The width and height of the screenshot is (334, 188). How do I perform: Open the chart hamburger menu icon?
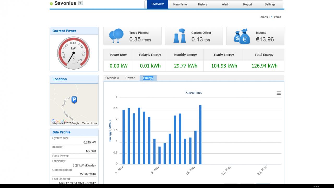[279, 93]
